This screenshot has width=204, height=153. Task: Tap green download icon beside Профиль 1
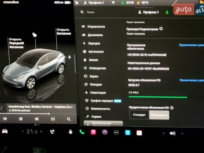[x=167, y=12]
